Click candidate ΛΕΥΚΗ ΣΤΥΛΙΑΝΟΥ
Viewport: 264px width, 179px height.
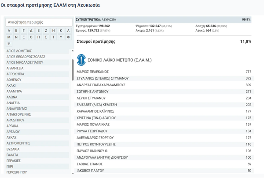click(91, 98)
